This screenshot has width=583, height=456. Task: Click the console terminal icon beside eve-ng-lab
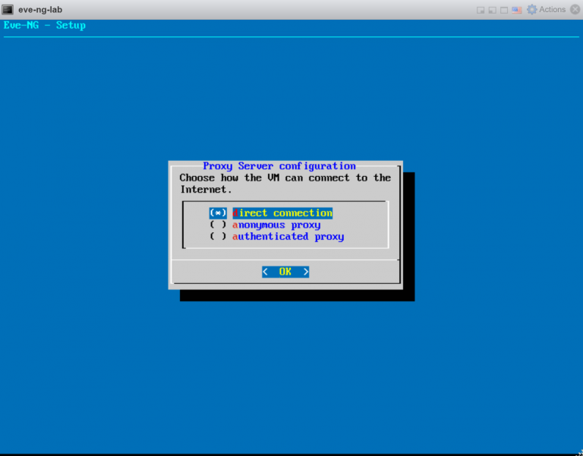8,10
